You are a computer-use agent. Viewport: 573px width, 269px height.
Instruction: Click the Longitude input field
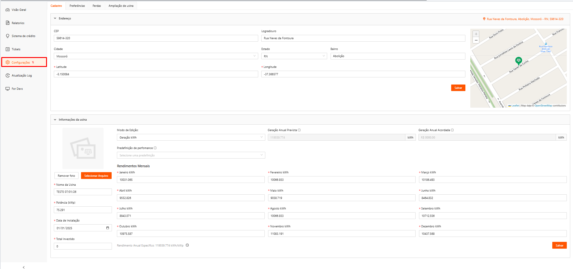[x=363, y=74]
